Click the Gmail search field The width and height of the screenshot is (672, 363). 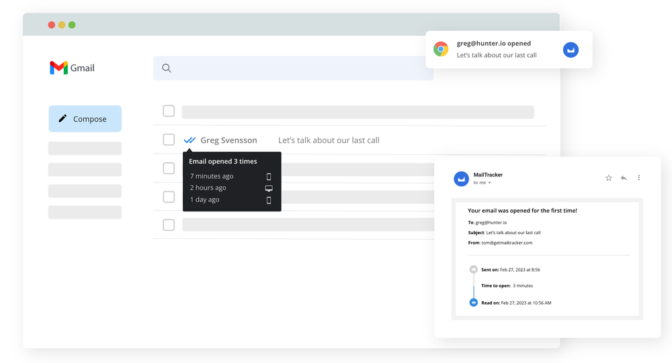[293, 68]
